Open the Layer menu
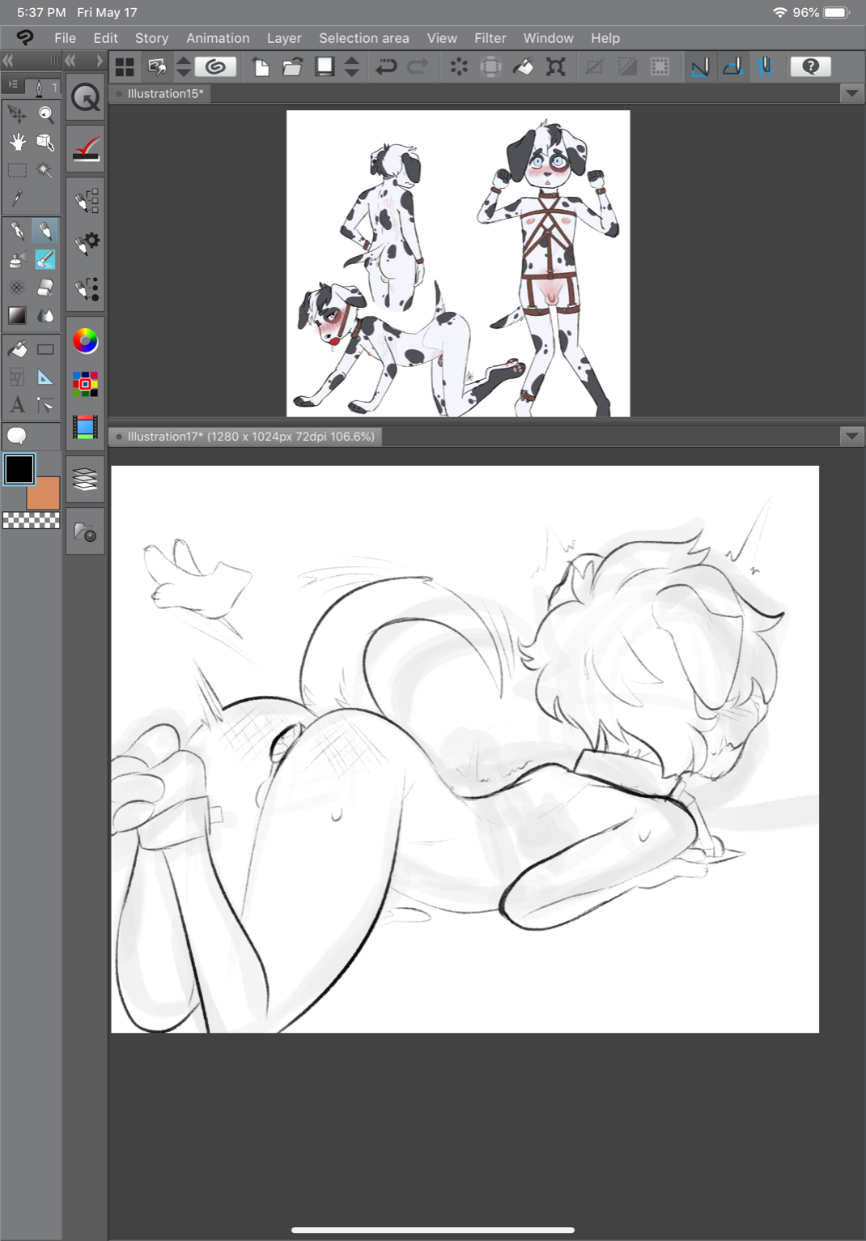Image resolution: width=866 pixels, height=1241 pixels. [284, 38]
